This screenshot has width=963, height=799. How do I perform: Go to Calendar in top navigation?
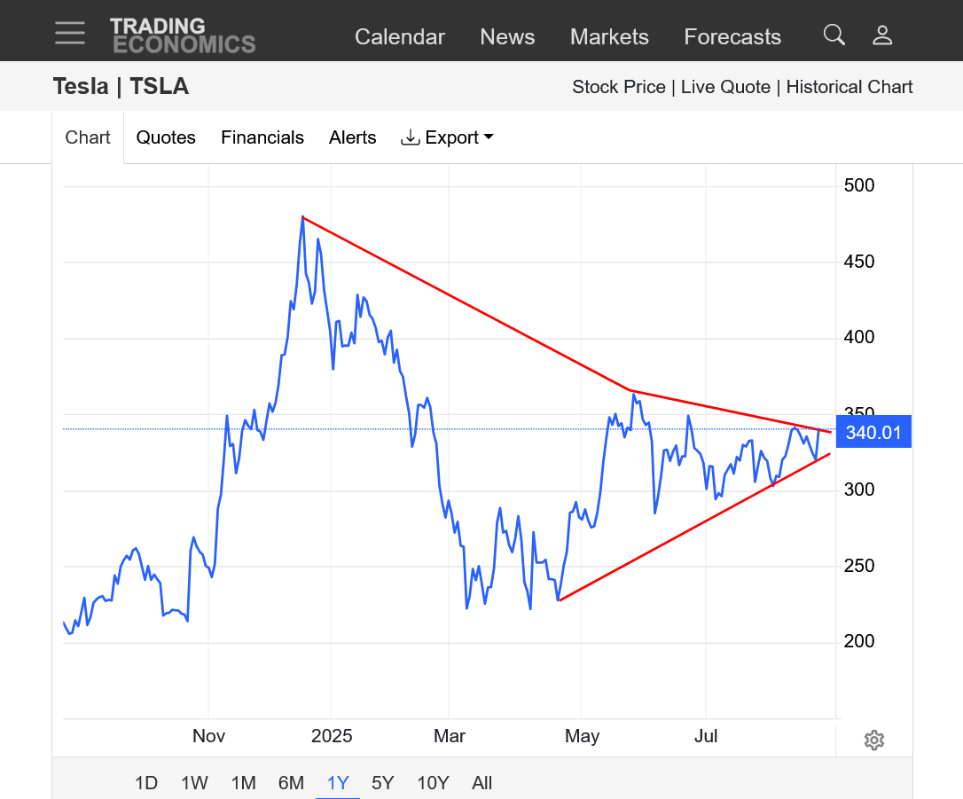click(400, 36)
